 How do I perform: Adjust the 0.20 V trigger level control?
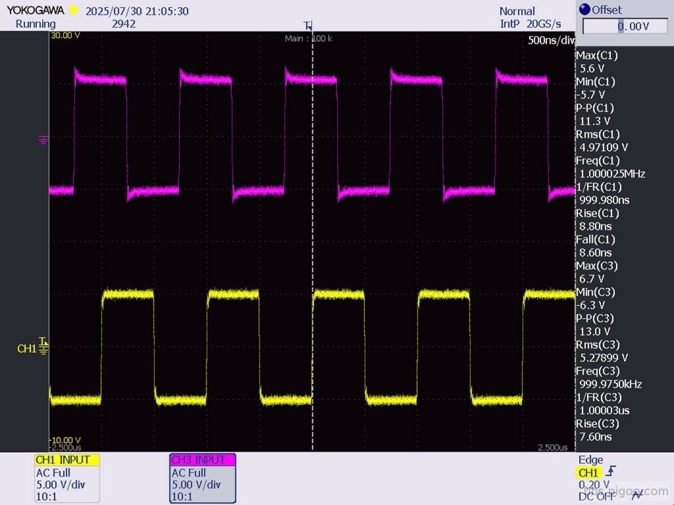point(594,485)
